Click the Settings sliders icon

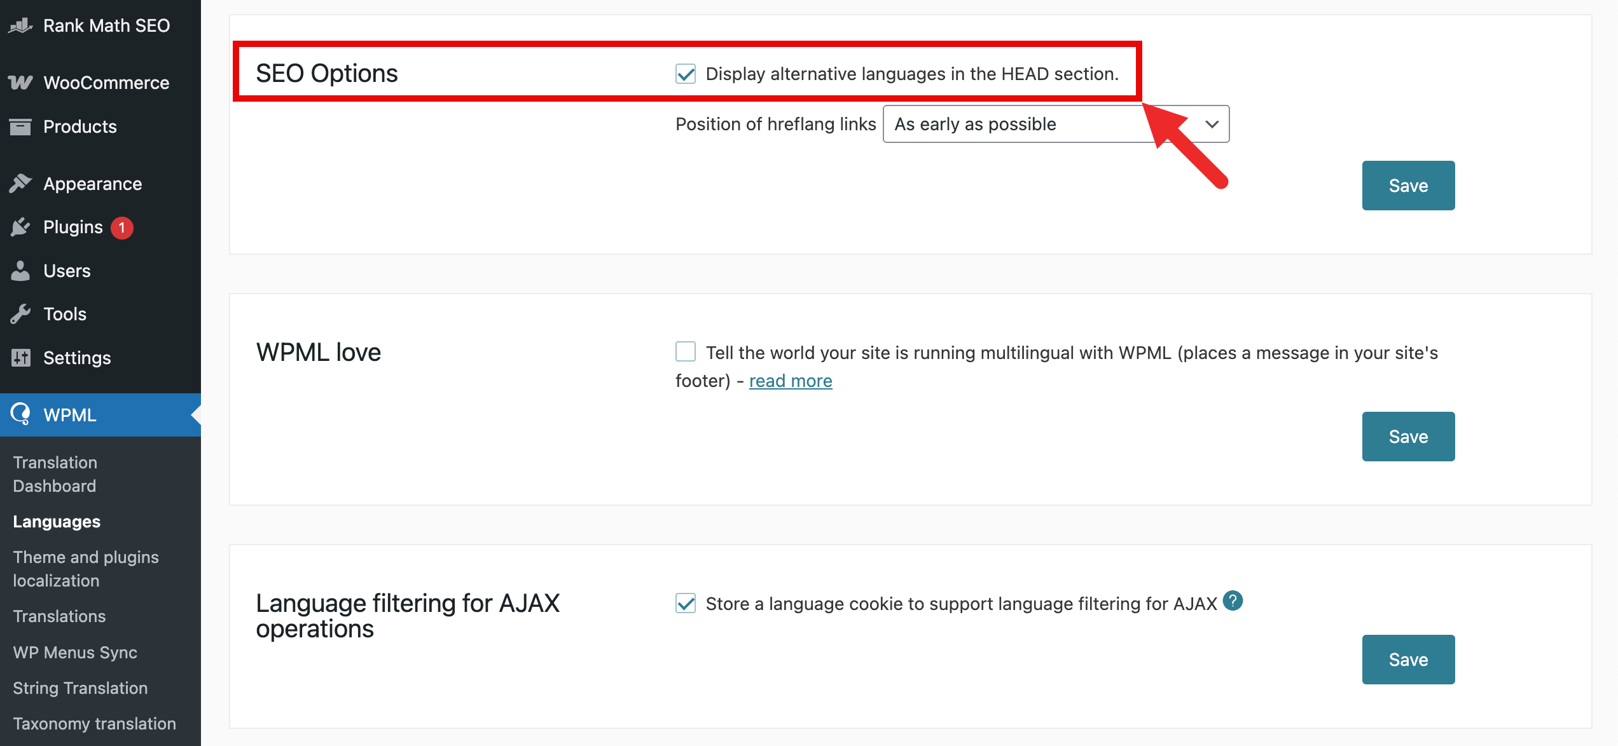[x=20, y=358]
